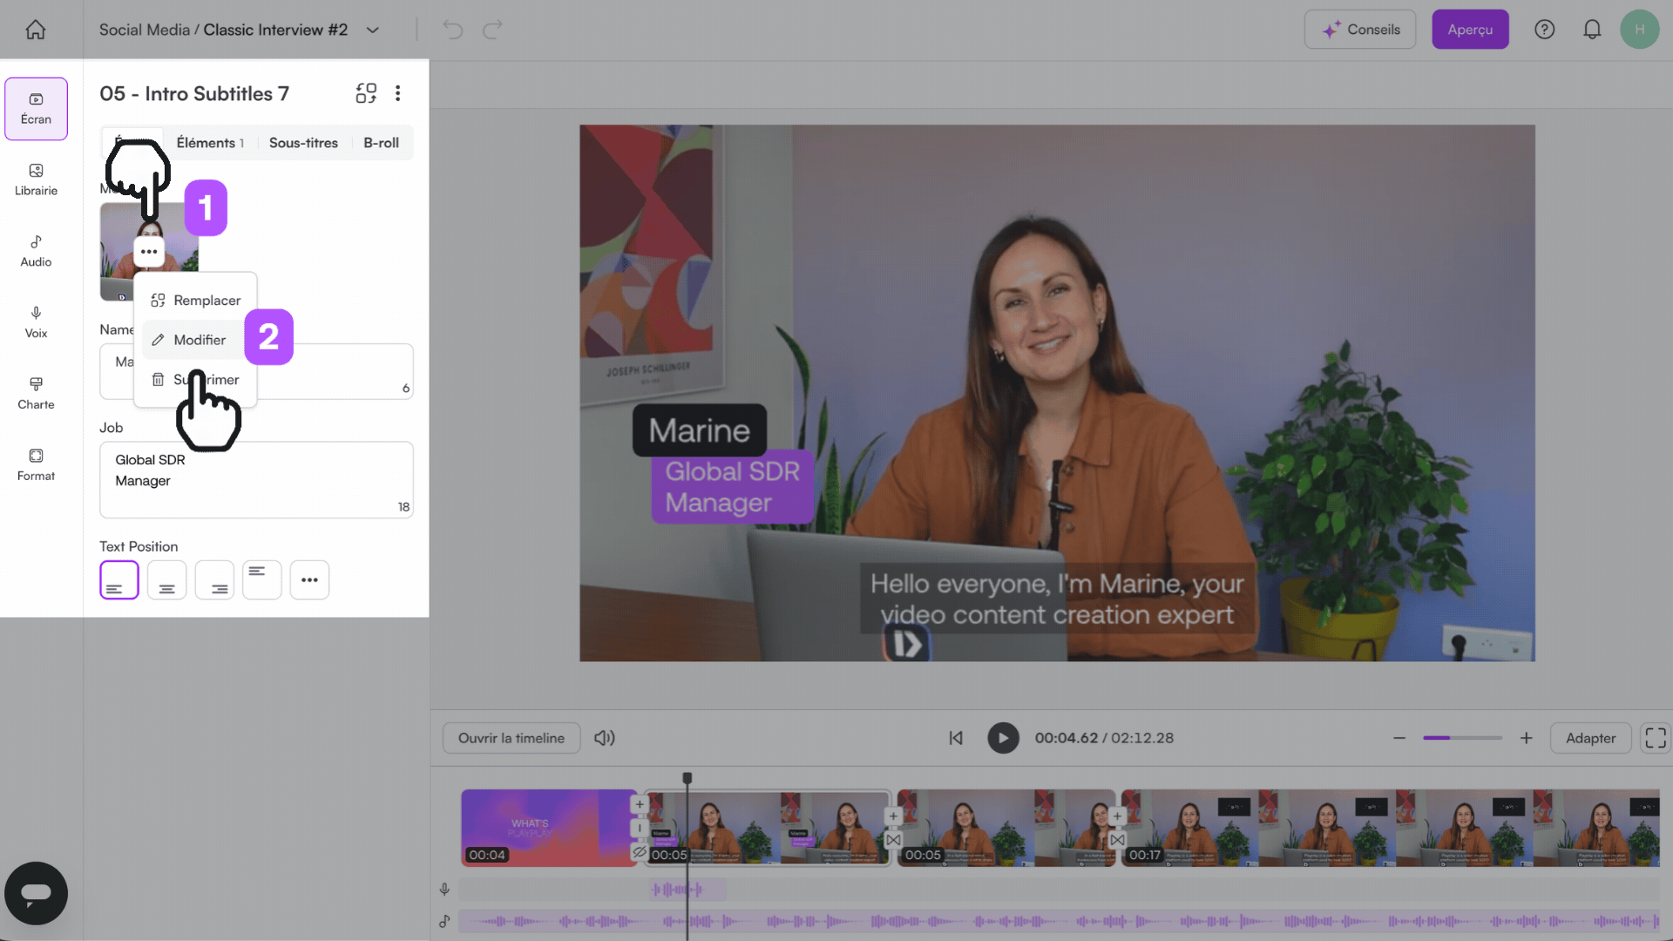
Task: Open the help question mark icon
Action: [x=1544, y=30]
